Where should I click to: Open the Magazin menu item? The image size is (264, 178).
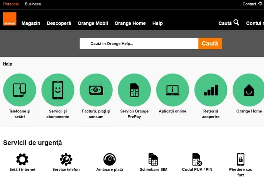(x=31, y=23)
